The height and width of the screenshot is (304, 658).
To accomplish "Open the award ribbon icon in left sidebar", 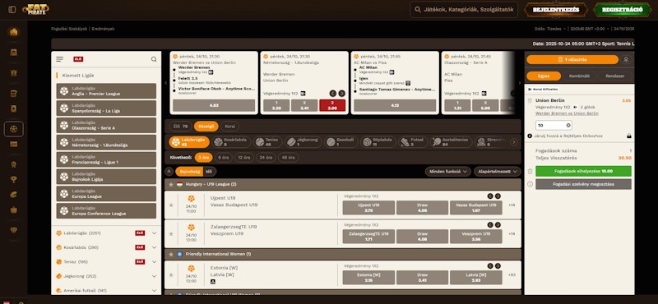I will click(13, 164).
